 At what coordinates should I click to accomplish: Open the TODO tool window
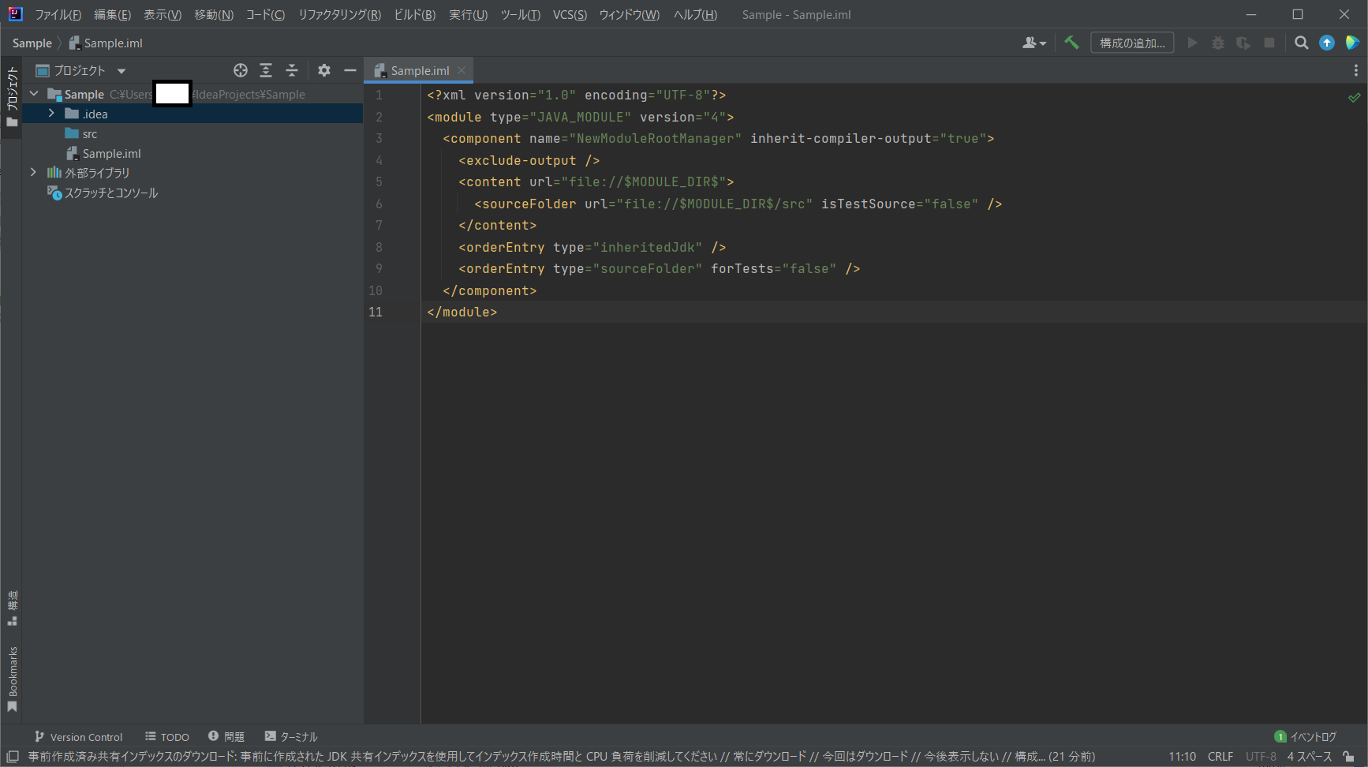pos(167,736)
